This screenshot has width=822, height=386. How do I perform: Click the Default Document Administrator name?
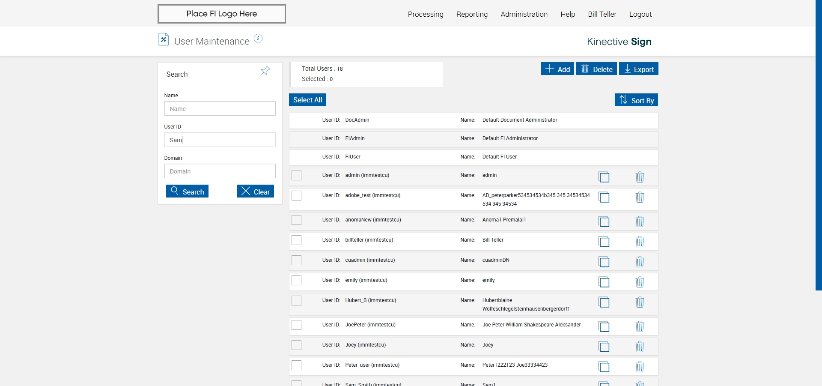point(520,120)
